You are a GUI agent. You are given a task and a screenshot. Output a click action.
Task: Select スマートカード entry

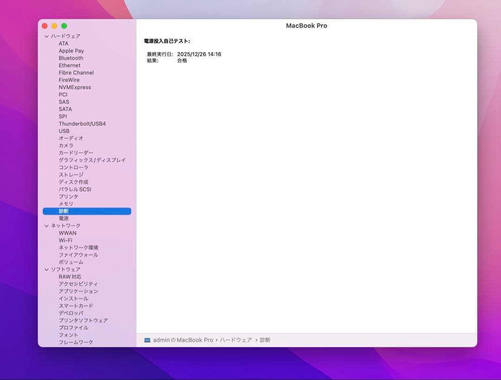click(76, 306)
